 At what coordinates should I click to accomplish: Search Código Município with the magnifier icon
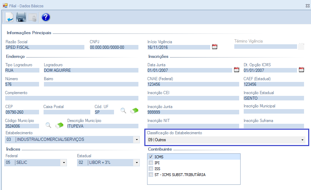coord(48,125)
